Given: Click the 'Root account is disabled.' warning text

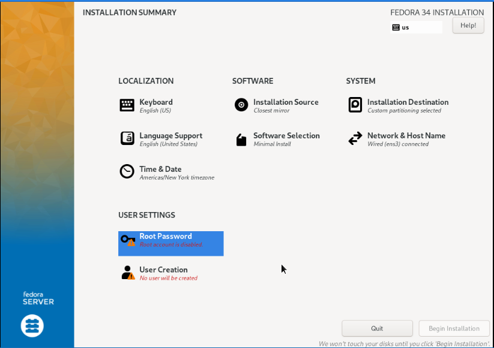Looking at the screenshot, I should 171,244.
